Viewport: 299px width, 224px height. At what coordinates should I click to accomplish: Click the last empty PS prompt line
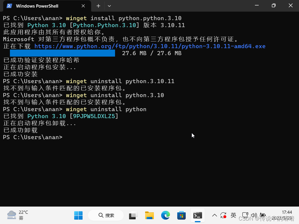33,137
